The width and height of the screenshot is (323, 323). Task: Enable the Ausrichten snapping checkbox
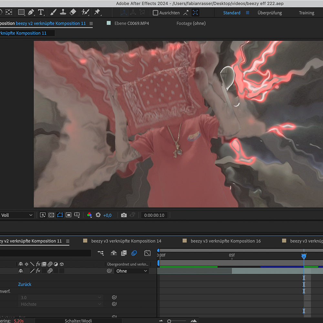155,13
